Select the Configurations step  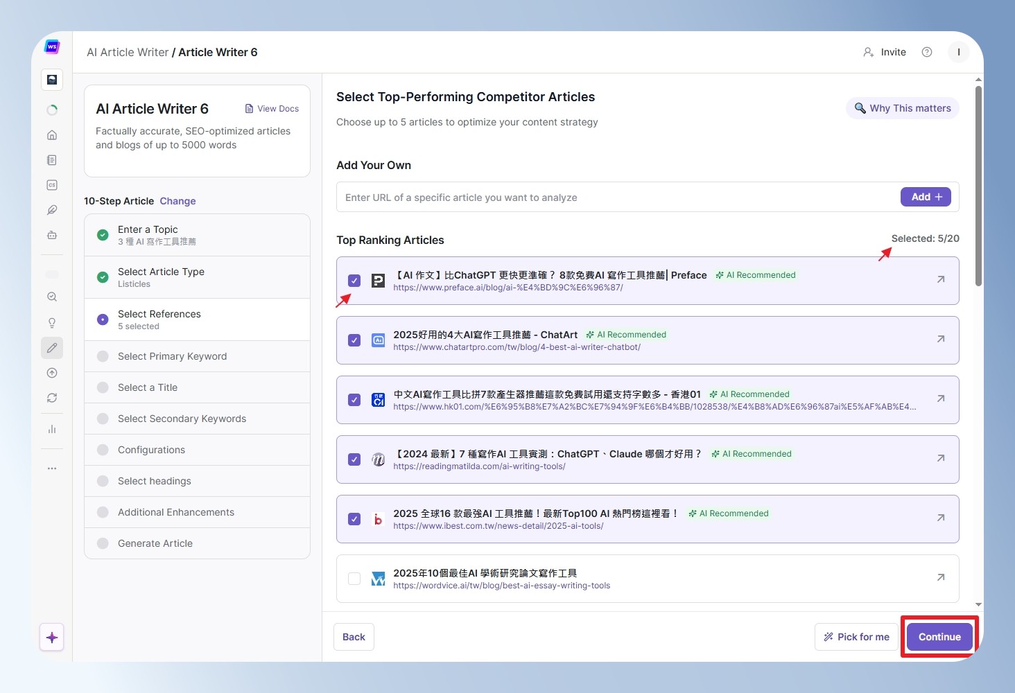197,450
